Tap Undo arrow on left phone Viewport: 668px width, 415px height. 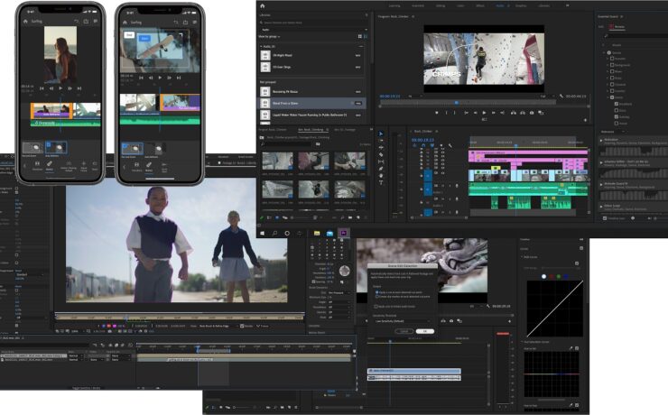coord(77,21)
